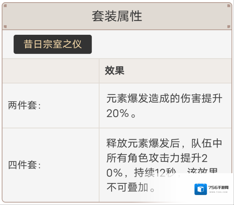Click the blank area right of 昔日宗室之仪
This screenshot has height=205, width=234.
[x=161, y=45]
